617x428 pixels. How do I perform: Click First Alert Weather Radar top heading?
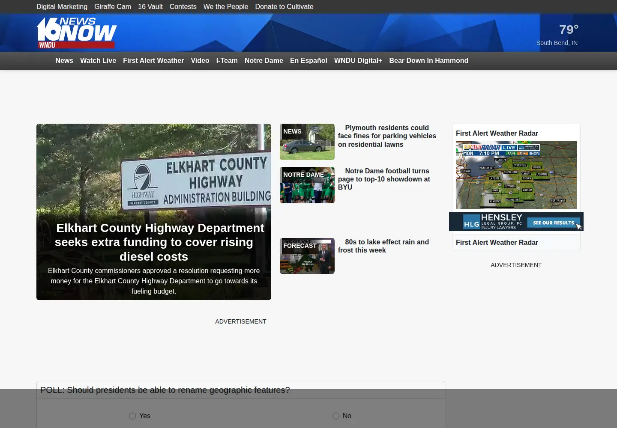(x=497, y=134)
